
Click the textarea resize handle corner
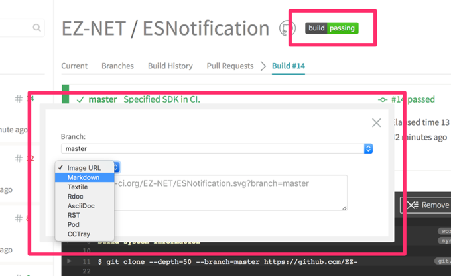[344, 208]
